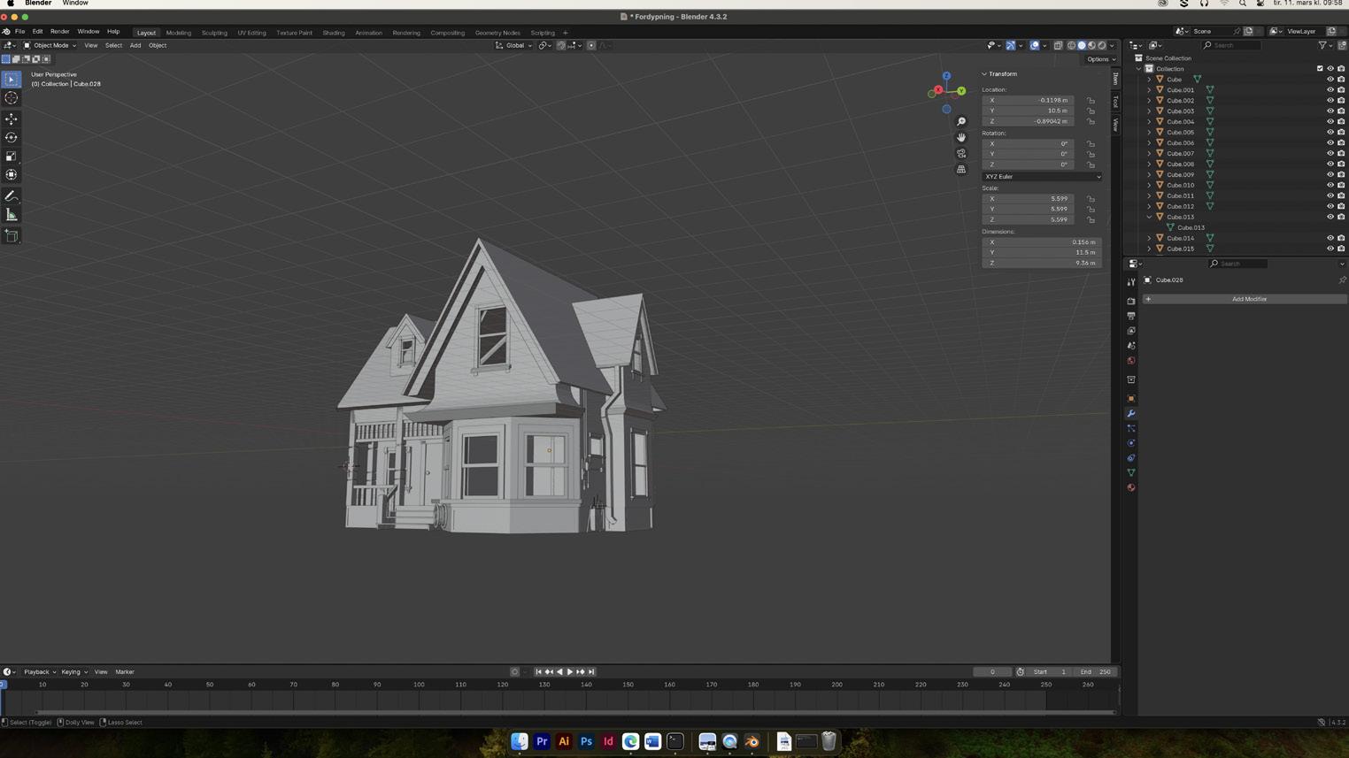Collapse the Cube.013 tree item
Screen dimensions: 1349x758
pyautogui.click(x=1150, y=217)
